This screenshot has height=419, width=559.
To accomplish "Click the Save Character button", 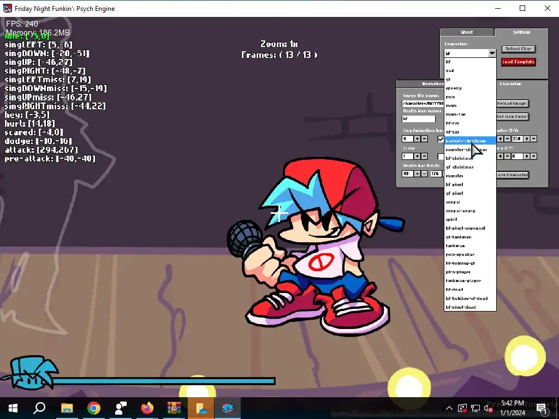I will [x=513, y=175].
